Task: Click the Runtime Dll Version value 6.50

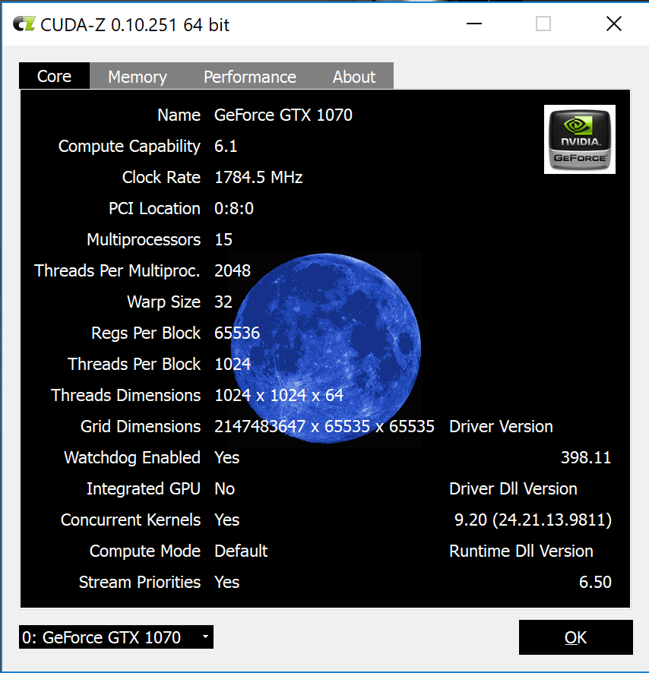Action: coord(594,583)
